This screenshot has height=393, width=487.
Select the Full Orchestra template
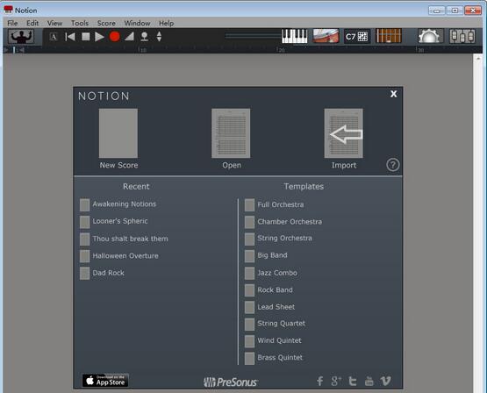[275, 205]
